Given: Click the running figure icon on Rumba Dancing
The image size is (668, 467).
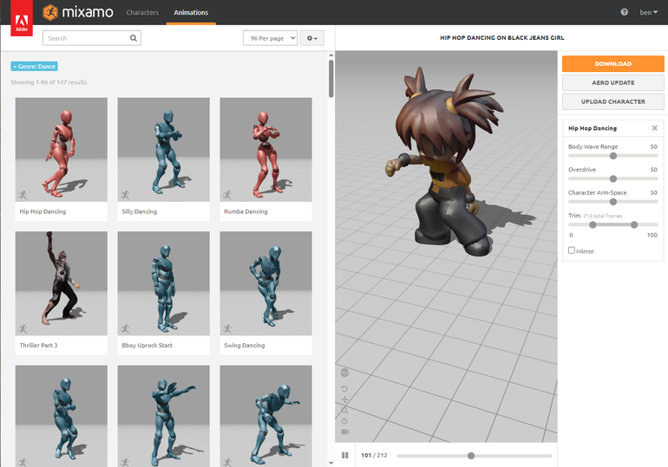Looking at the screenshot, I should 227,195.
